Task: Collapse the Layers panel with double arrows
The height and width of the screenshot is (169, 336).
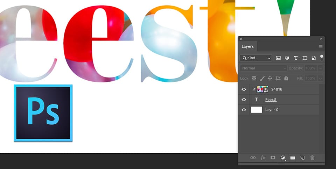Action: click(321, 39)
